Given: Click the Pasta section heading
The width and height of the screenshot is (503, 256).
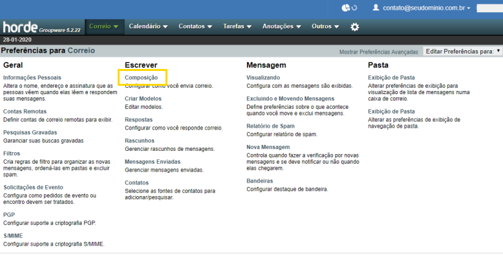Looking at the screenshot, I should pos(378,65).
